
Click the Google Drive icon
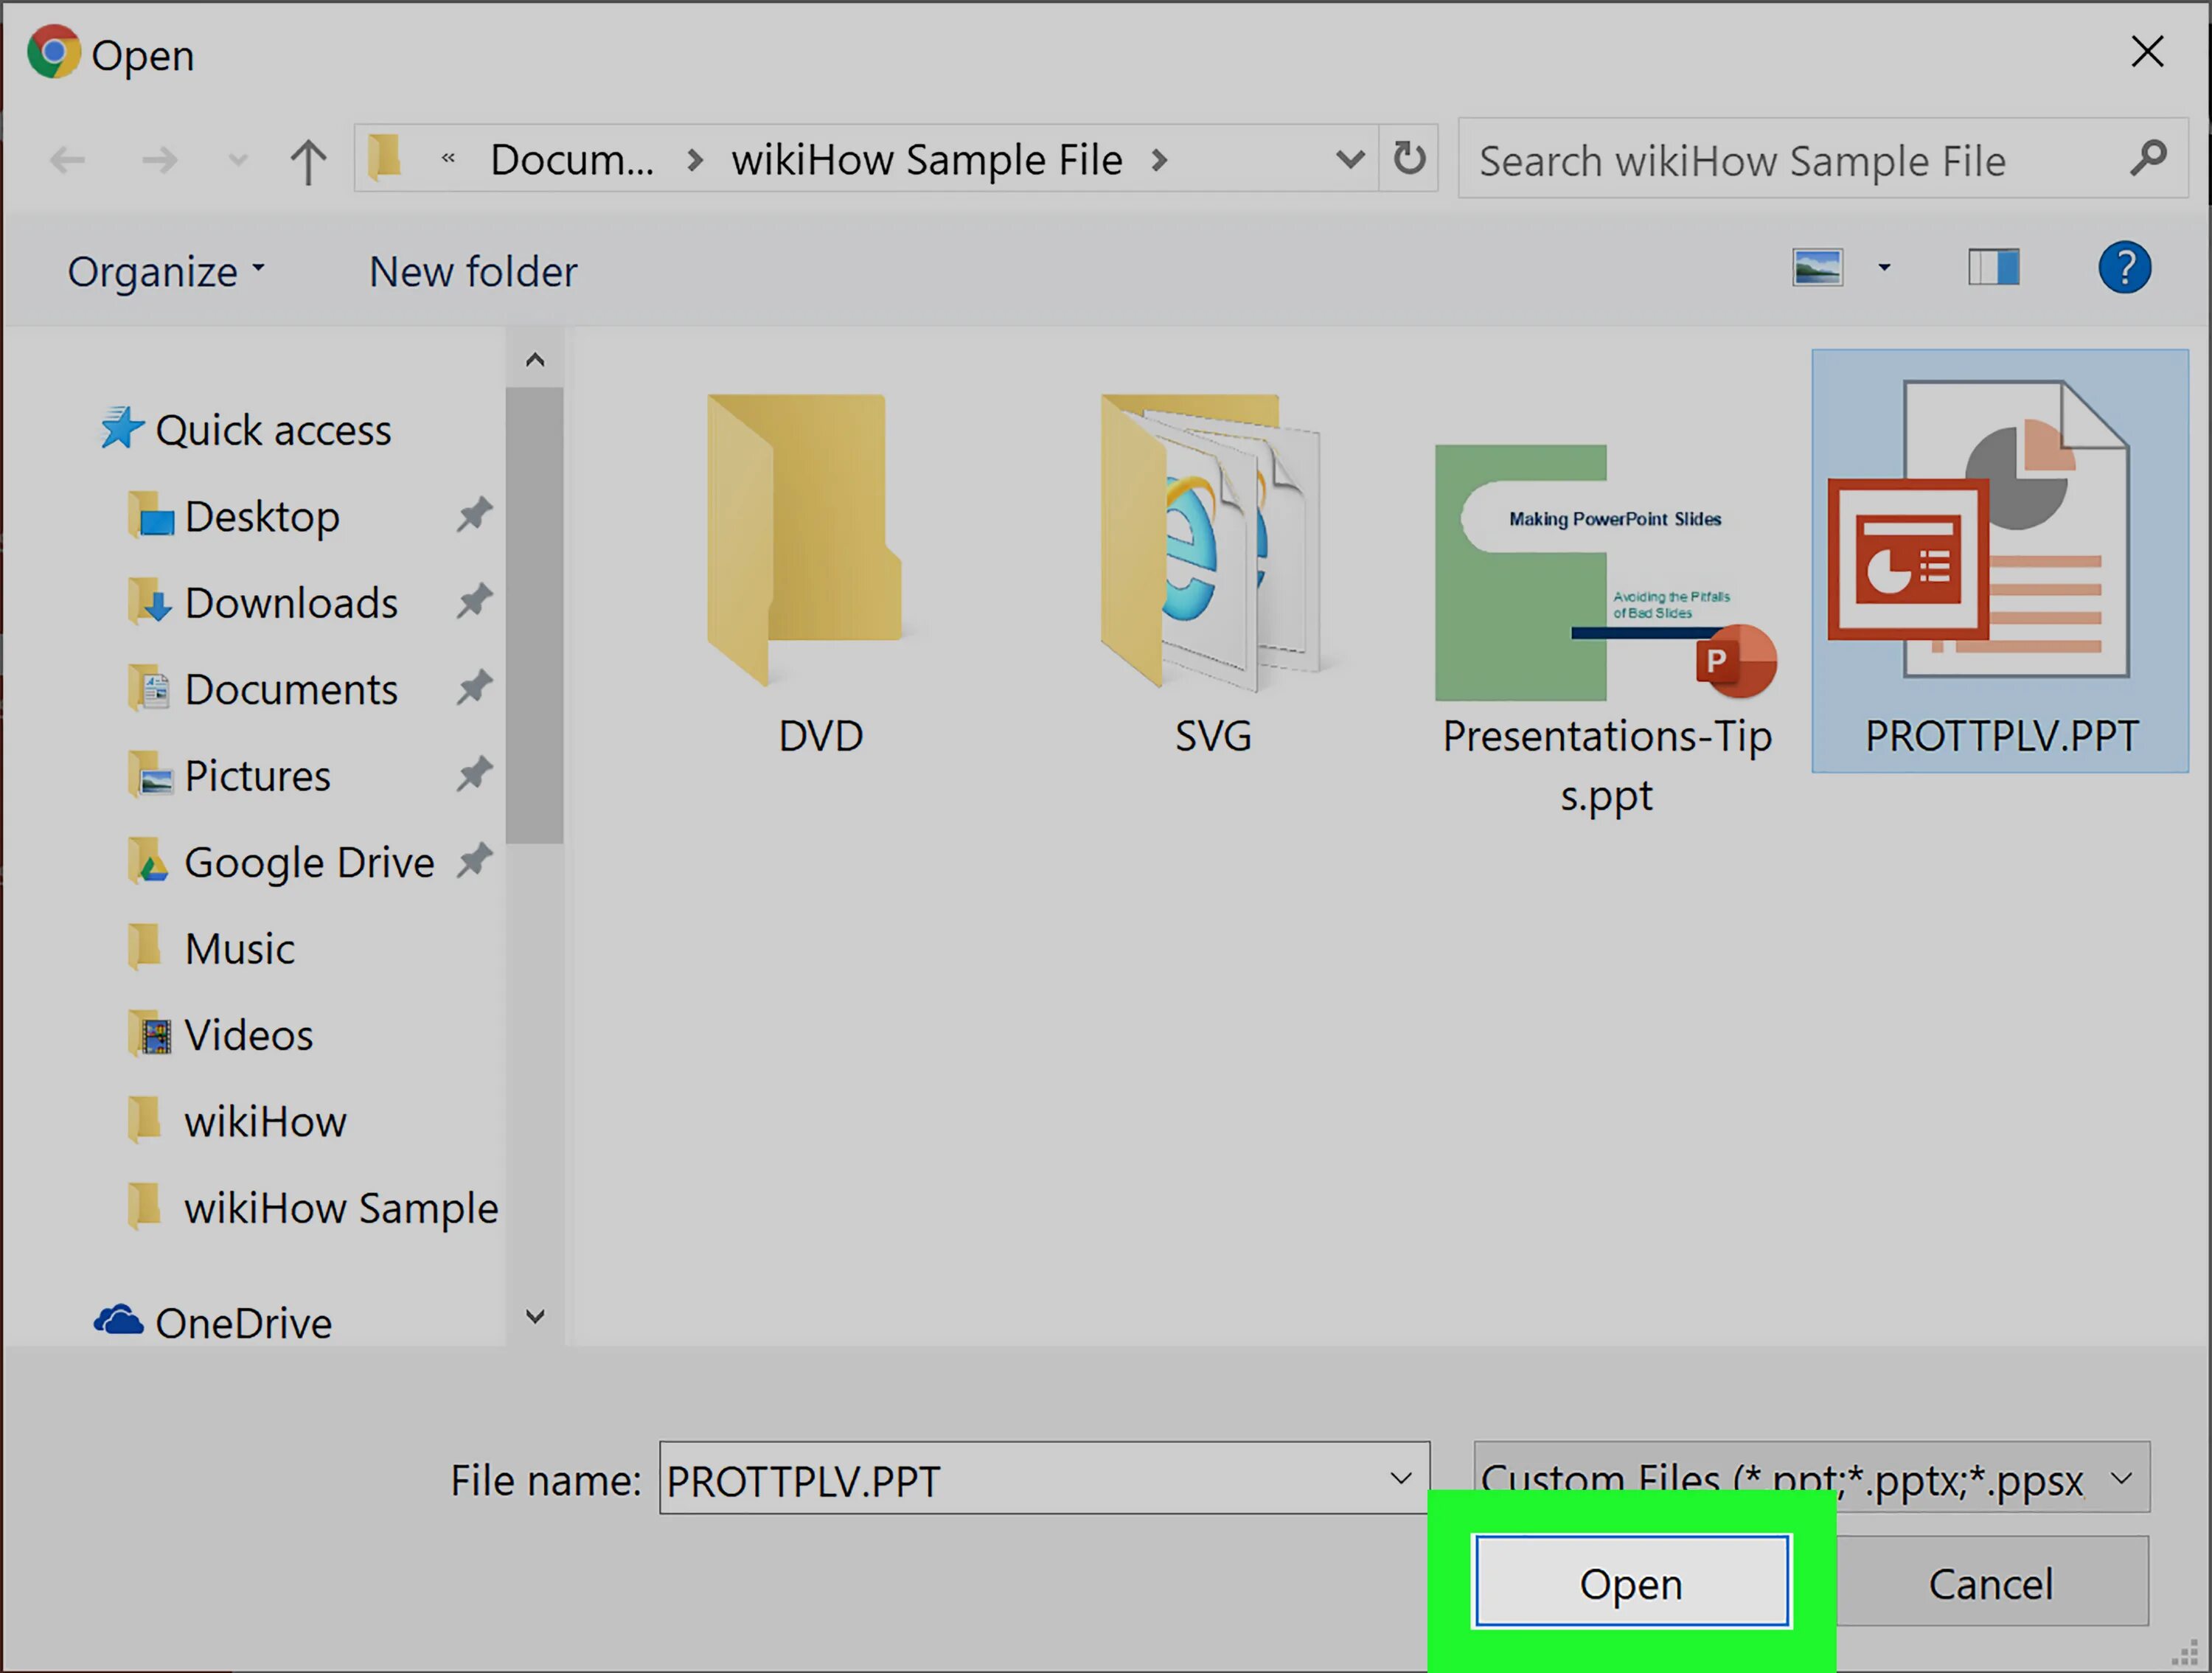(148, 861)
